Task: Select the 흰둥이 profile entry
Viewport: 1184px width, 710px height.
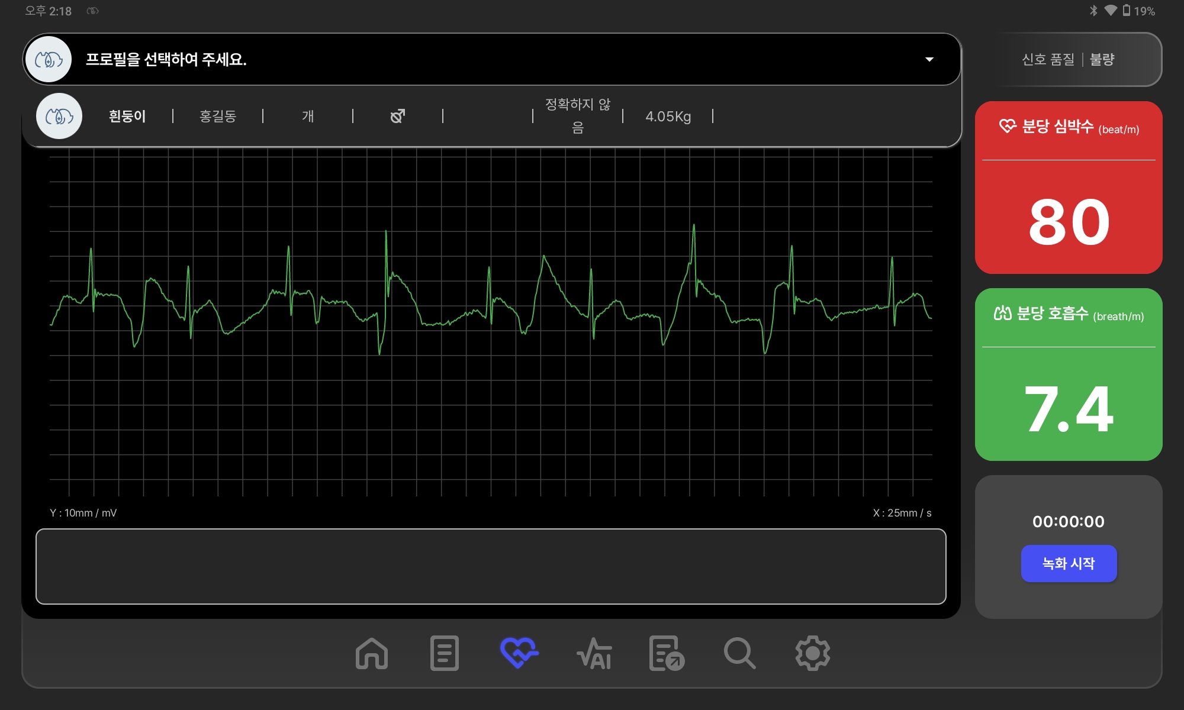Action: click(127, 116)
